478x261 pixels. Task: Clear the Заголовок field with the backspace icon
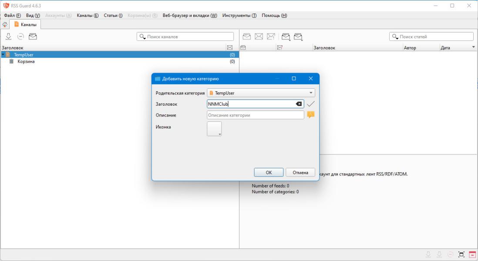[x=299, y=104]
